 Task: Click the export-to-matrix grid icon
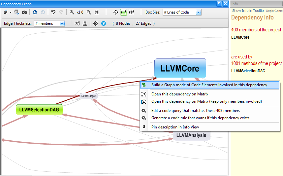[x=16, y=12]
